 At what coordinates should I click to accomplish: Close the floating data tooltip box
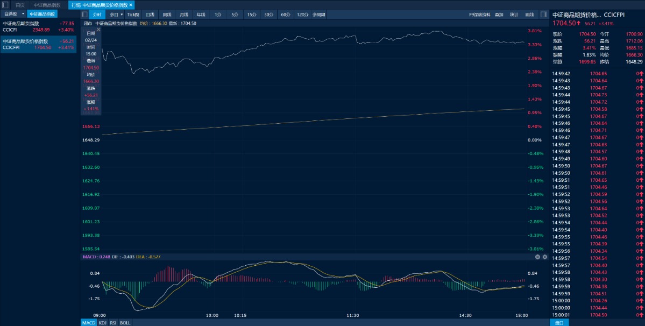(98, 30)
